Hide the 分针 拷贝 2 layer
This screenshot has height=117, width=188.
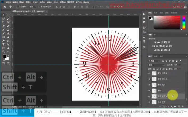(x=149, y=96)
